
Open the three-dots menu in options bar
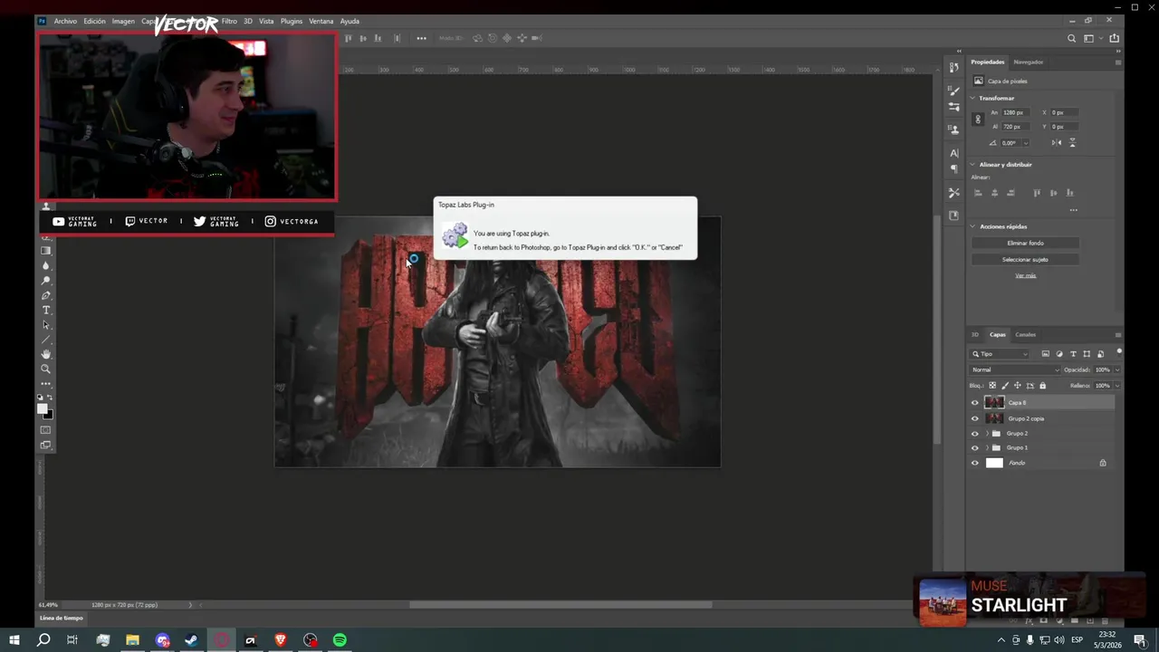pos(421,38)
